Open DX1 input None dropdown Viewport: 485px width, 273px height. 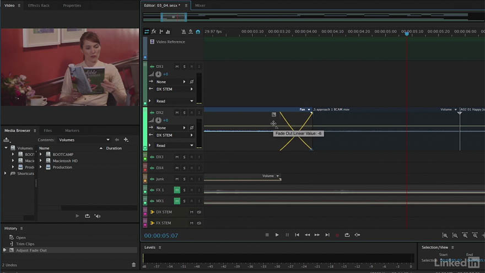[x=171, y=82]
